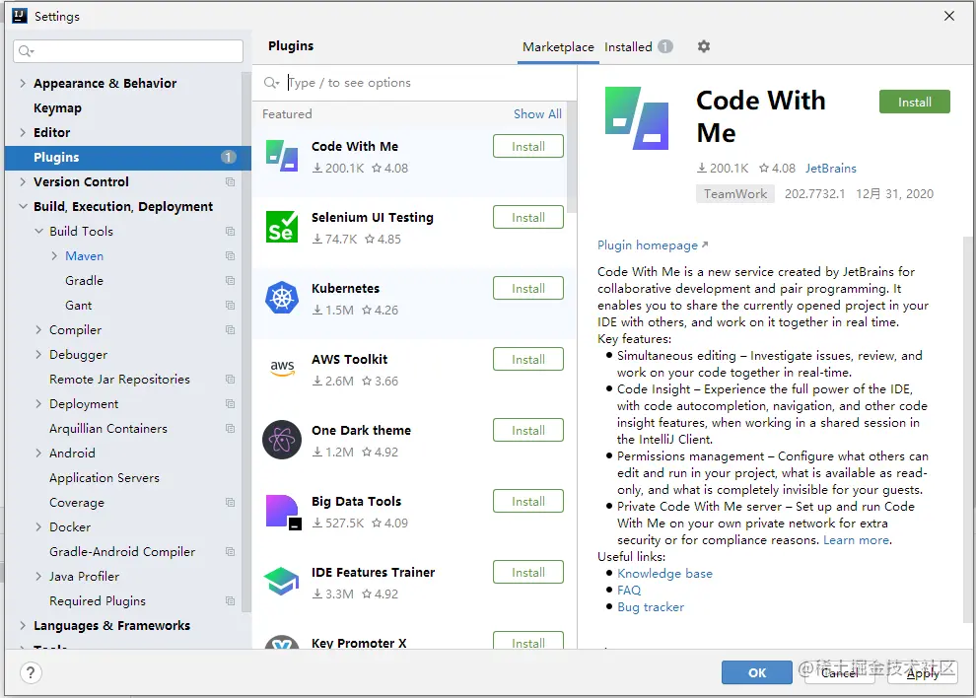Expand Appearance & Behavior section
The width and height of the screenshot is (976, 698).
23,83
